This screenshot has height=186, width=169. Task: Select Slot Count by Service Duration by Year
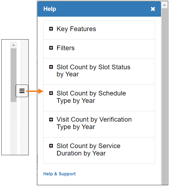[88, 149]
